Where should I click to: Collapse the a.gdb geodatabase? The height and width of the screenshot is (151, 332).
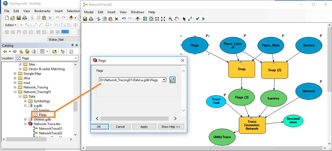click(25, 106)
